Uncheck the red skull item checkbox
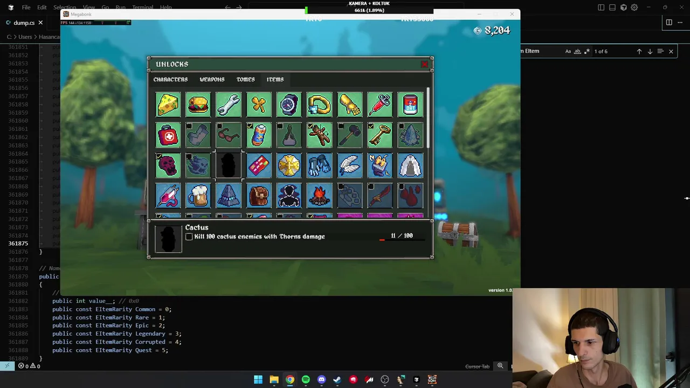Screen dimensions: 690x388 [x=159, y=156]
